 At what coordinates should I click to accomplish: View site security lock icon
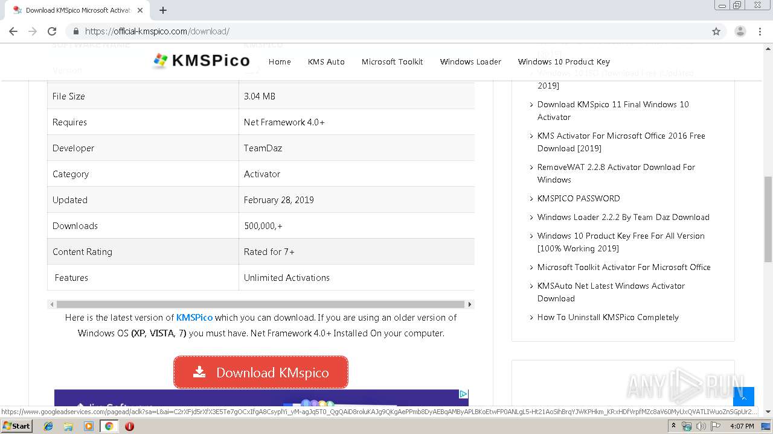(76, 31)
